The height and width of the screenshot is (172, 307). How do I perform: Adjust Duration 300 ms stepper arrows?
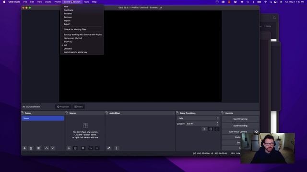point(217,124)
